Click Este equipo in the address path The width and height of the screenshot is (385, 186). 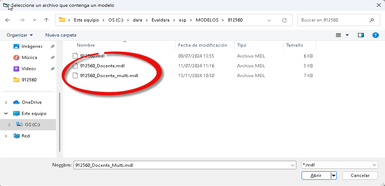click(86, 20)
